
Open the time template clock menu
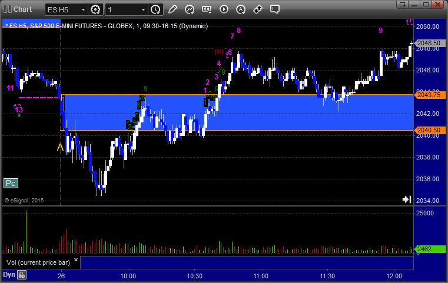155,9
